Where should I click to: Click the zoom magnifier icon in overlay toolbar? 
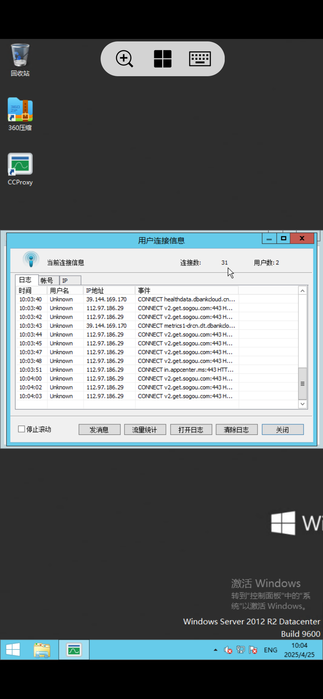click(x=125, y=59)
